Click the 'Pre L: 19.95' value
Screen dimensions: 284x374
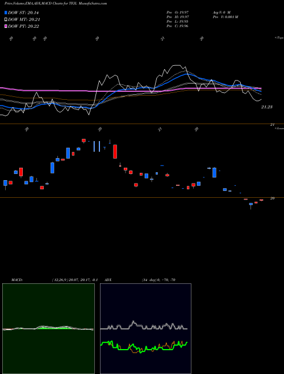177,22
